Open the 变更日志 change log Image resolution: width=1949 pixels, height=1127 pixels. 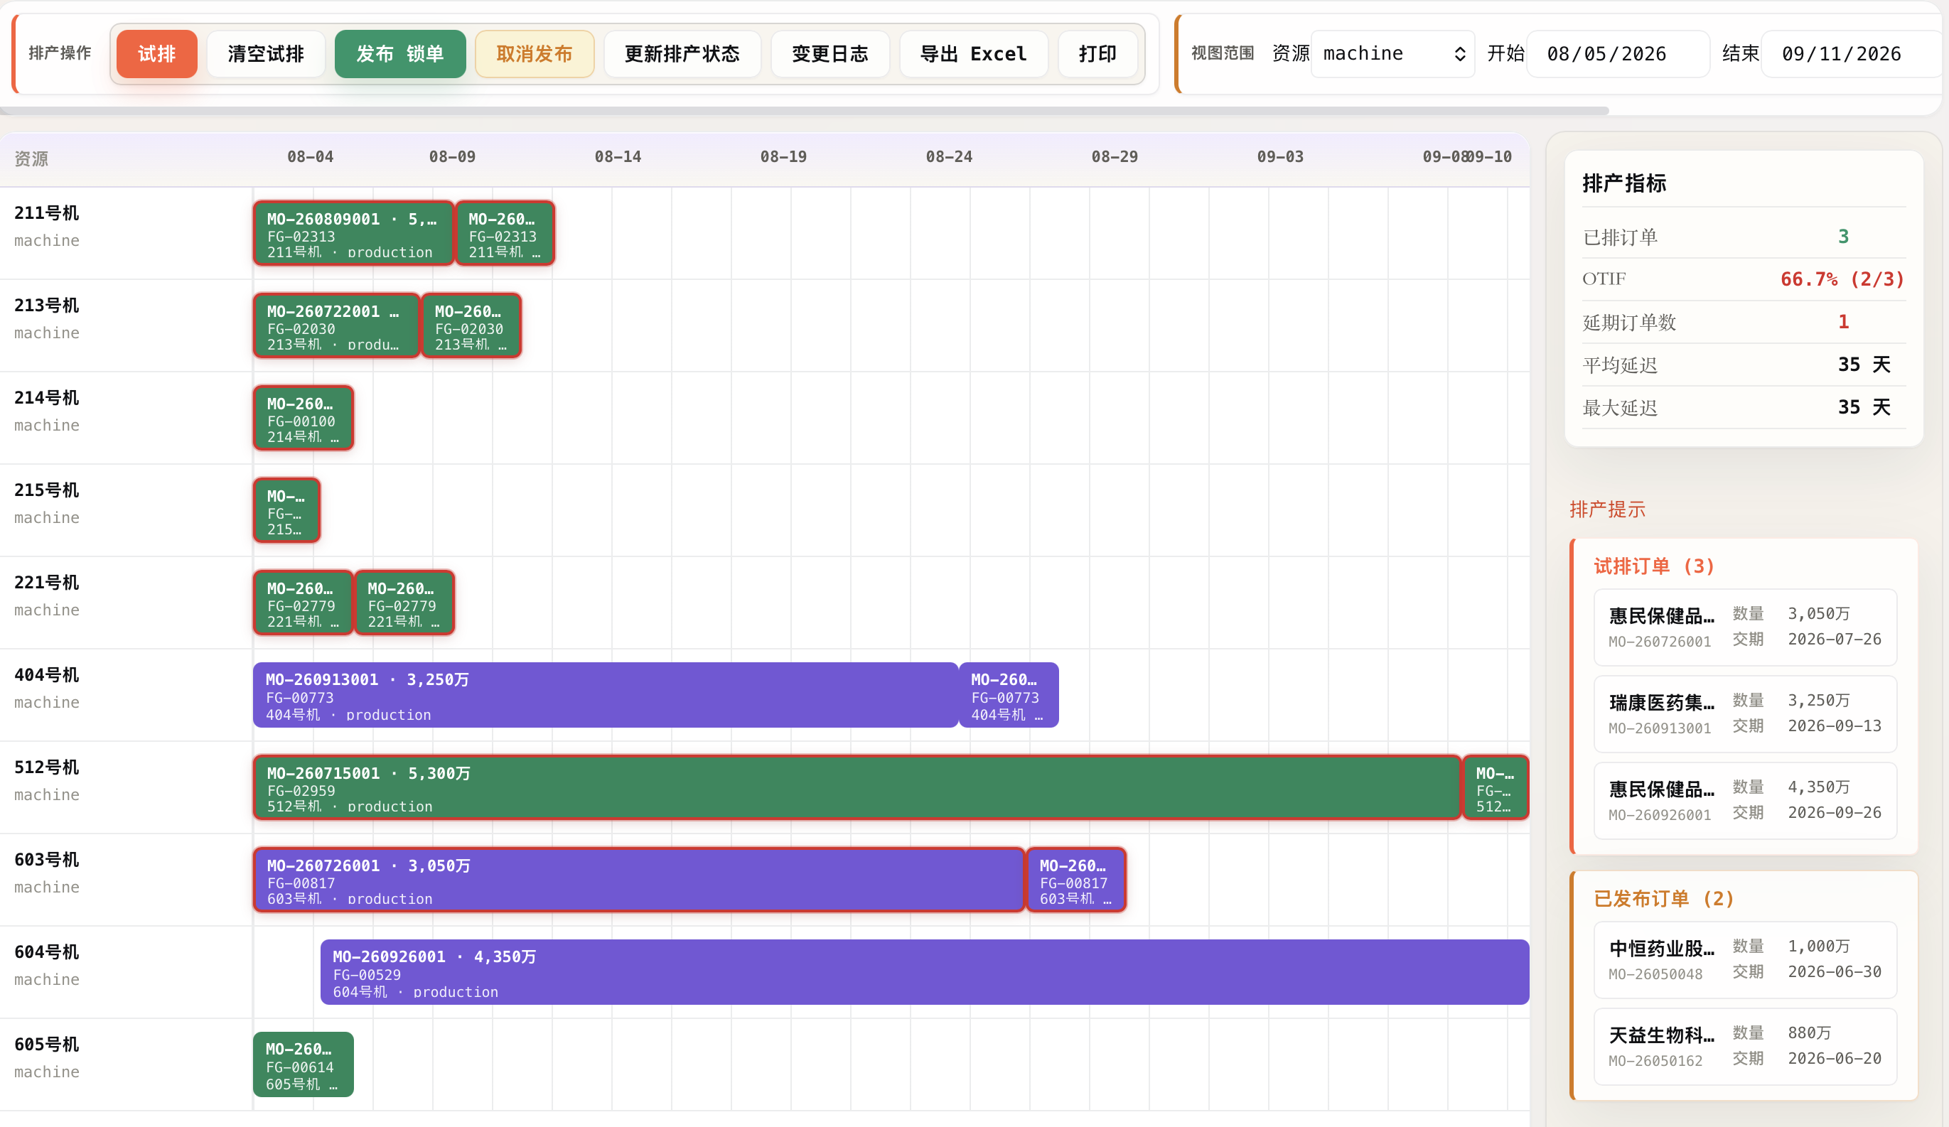[x=831, y=54]
